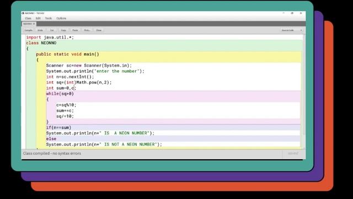Click the Cut button
This screenshot has width=353, height=199.
pyautogui.click(x=52, y=30)
